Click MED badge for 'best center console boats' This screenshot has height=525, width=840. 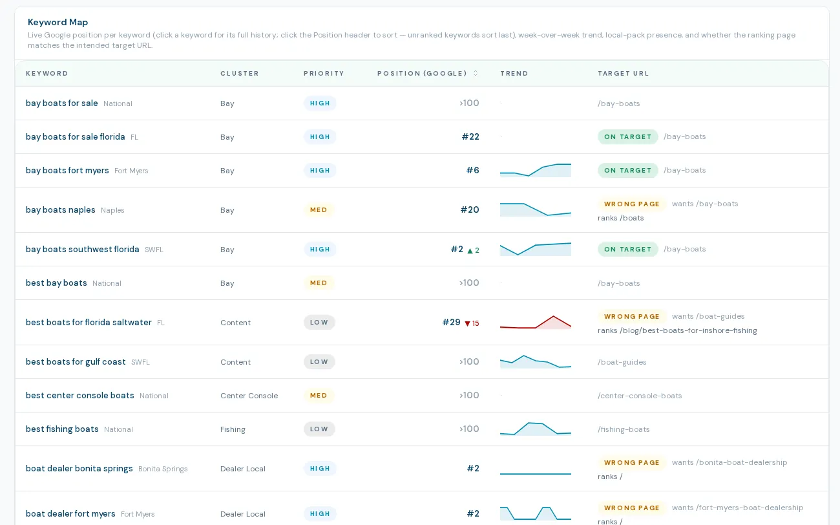pyautogui.click(x=319, y=396)
